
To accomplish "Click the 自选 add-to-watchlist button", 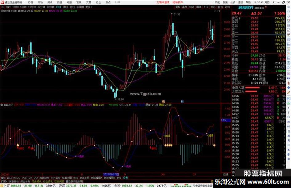I will point(220,7).
